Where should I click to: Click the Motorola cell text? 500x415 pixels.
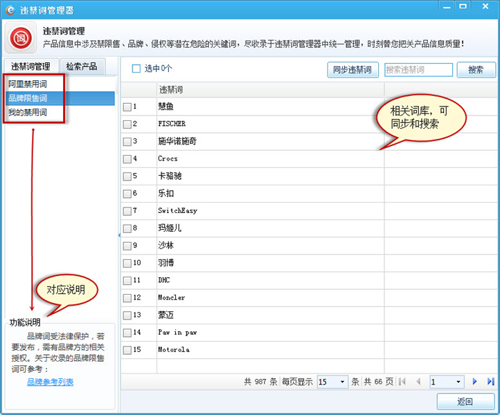(x=174, y=349)
